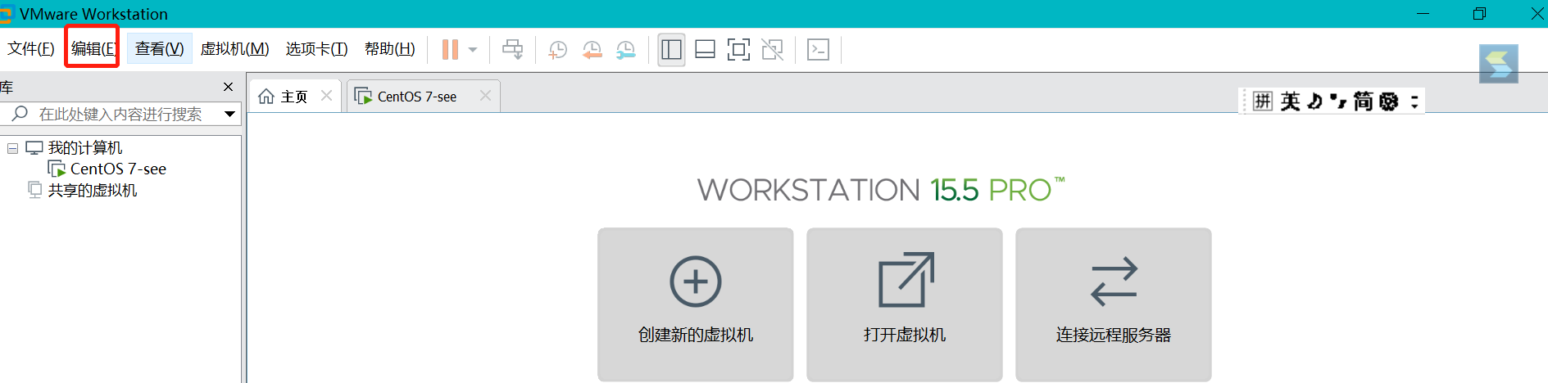Toggle the thumbnail bar view button
Viewport: 1548px width, 383px height.
point(705,49)
